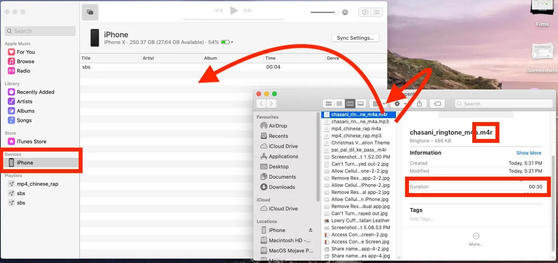This screenshot has height=263, width=558.
Task: Show lyrics panel button
Action: (x=365, y=12)
